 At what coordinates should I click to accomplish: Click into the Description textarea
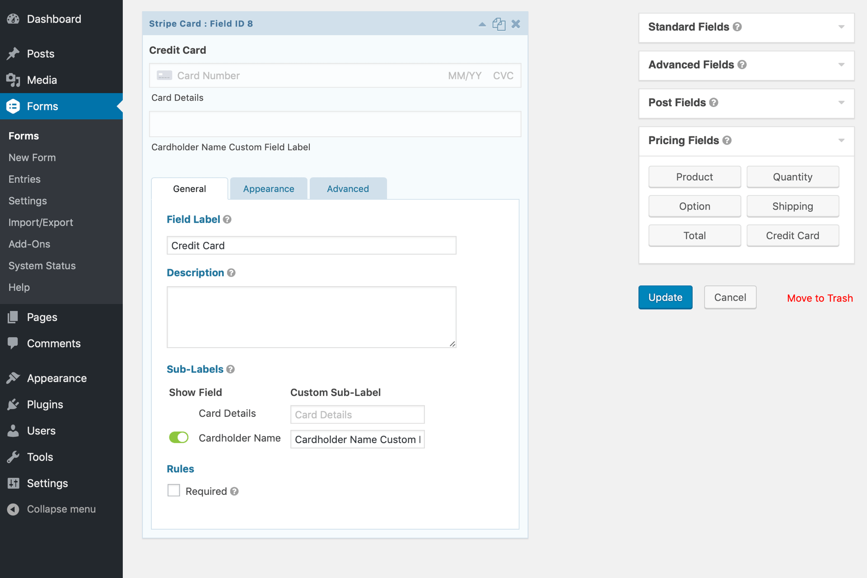coord(311,317)
